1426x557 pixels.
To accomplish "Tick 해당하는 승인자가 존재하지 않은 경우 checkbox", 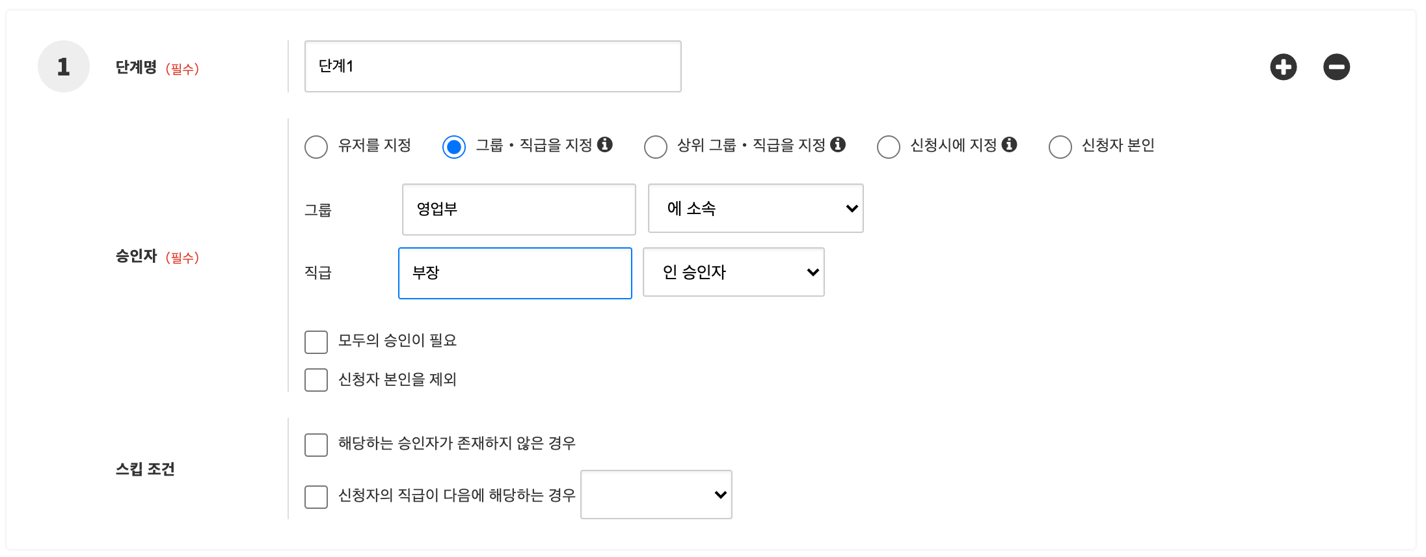I will pyautogui.click(x=316, y=445).
